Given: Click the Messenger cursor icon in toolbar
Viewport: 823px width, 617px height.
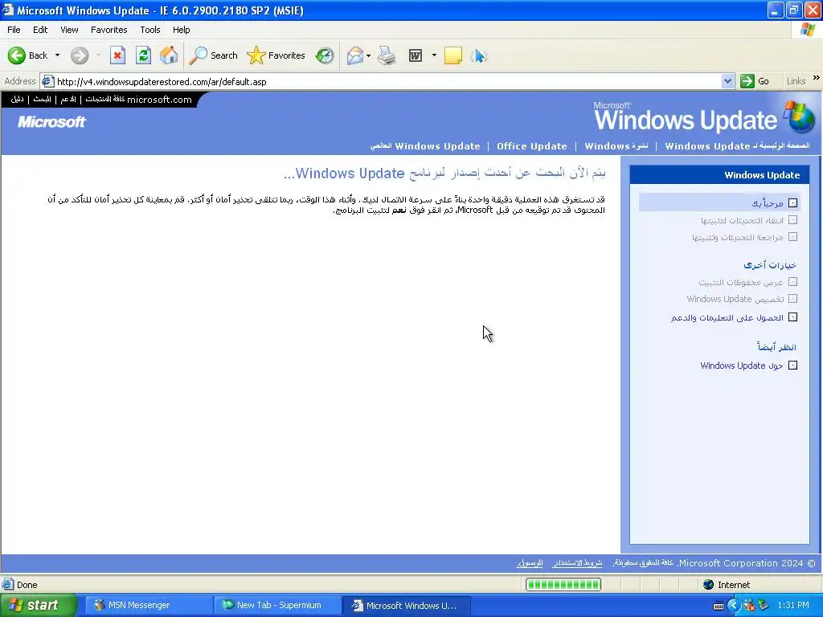Looking at the screenshot, I should pyautogui.click(x=479, y=55).
